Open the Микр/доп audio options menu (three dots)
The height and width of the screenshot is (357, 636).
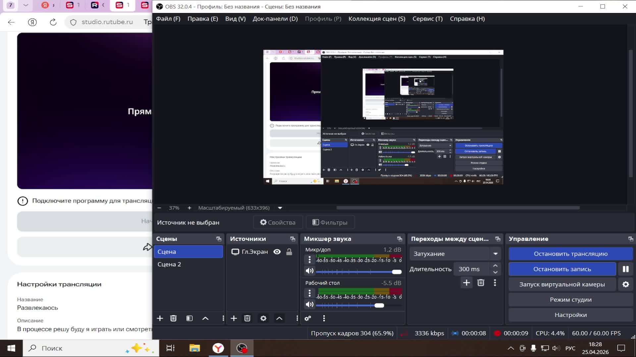[x=309, y=260]
